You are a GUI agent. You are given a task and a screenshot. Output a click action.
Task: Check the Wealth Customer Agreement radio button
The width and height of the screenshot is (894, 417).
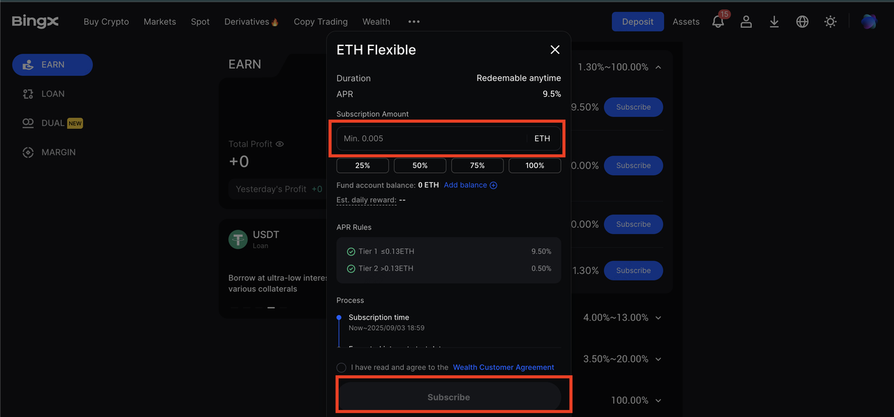(x=342, y=367)
